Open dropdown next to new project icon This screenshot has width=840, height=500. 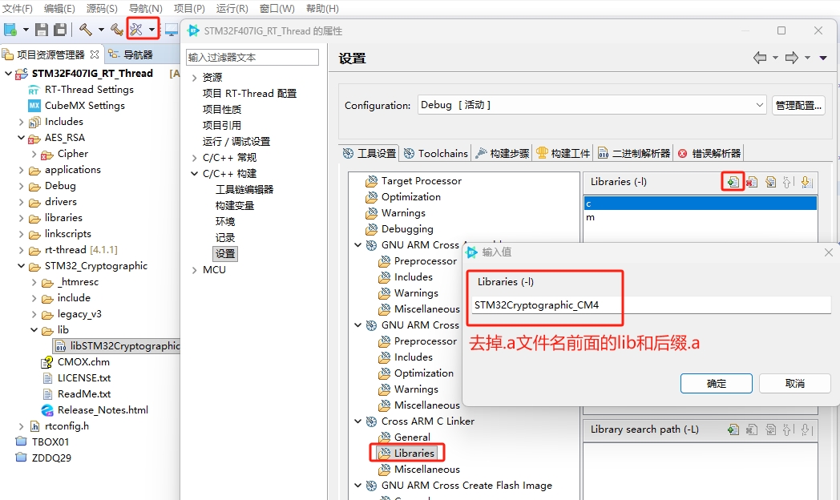pos(26,30)
